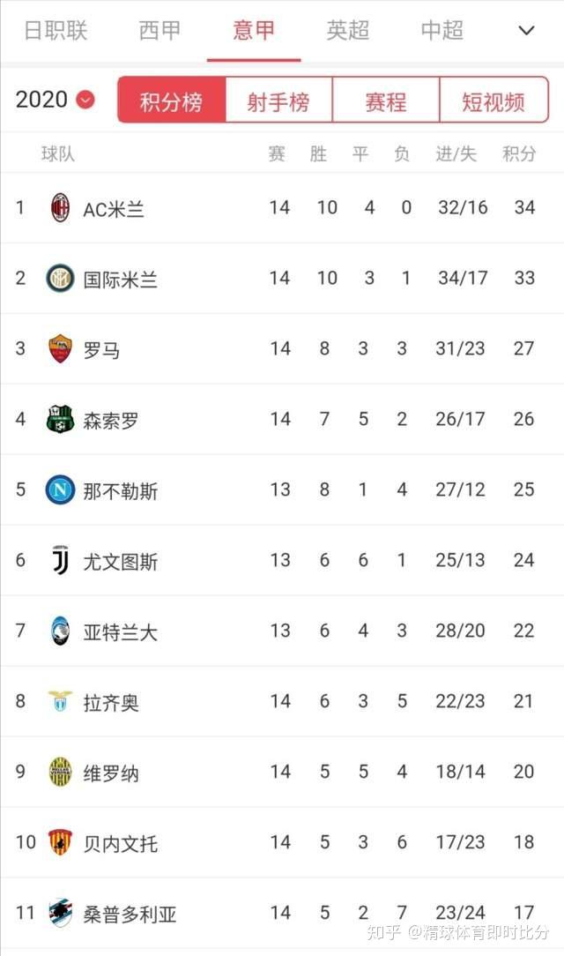Click the AC Milan club crest
The image size is (564, 956).
[60, 208]
